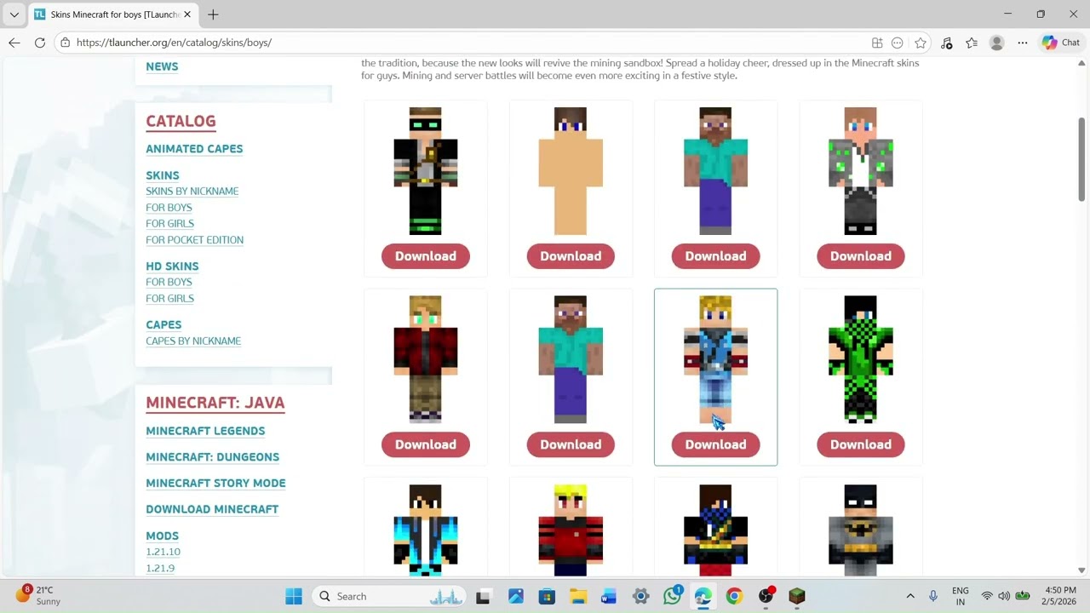Screen dimensions: 1090x613
Task: Open the apps/split screen icon in address bar
Action: [877, 43]
